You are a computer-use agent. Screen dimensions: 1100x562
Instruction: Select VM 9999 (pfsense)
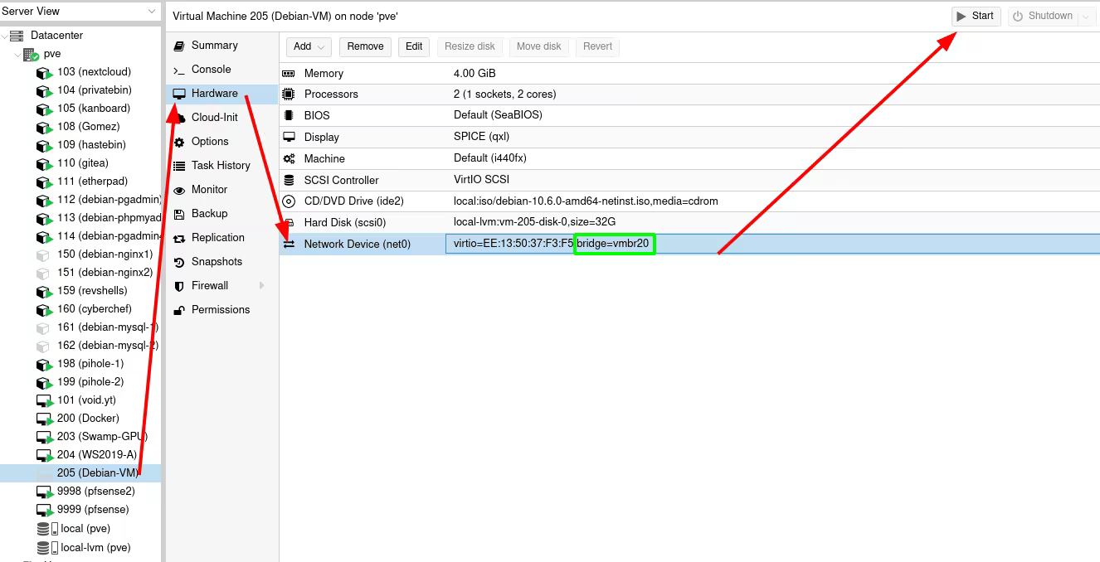pyautogui.click(x=93, y=510)
